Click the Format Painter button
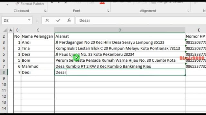Image resolution: width=206 pixels, height=115 pixels. tap(30, 4)
